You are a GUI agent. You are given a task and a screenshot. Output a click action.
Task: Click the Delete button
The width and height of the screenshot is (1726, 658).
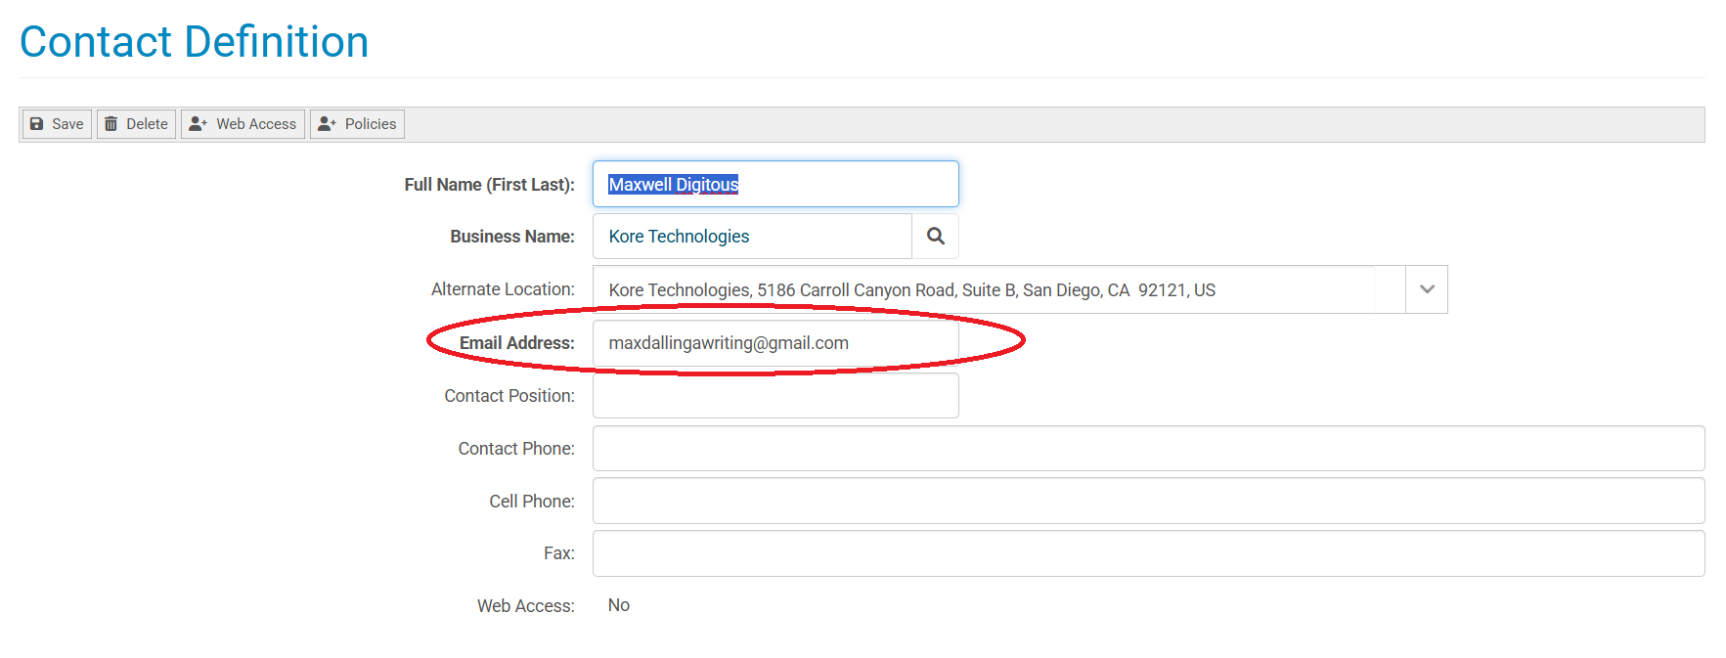pyautogui.click(x=136, y=124)
